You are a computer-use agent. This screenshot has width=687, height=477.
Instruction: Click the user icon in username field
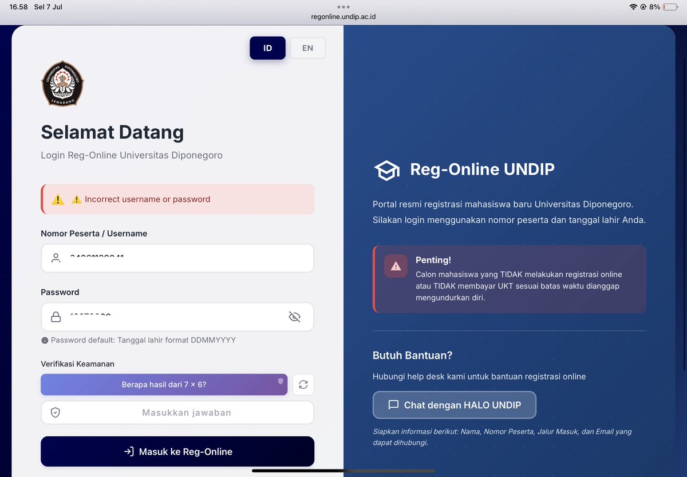(x=56, y=258)
